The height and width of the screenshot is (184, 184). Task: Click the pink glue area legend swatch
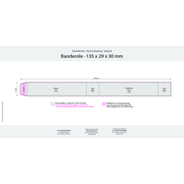pos(104,104)
